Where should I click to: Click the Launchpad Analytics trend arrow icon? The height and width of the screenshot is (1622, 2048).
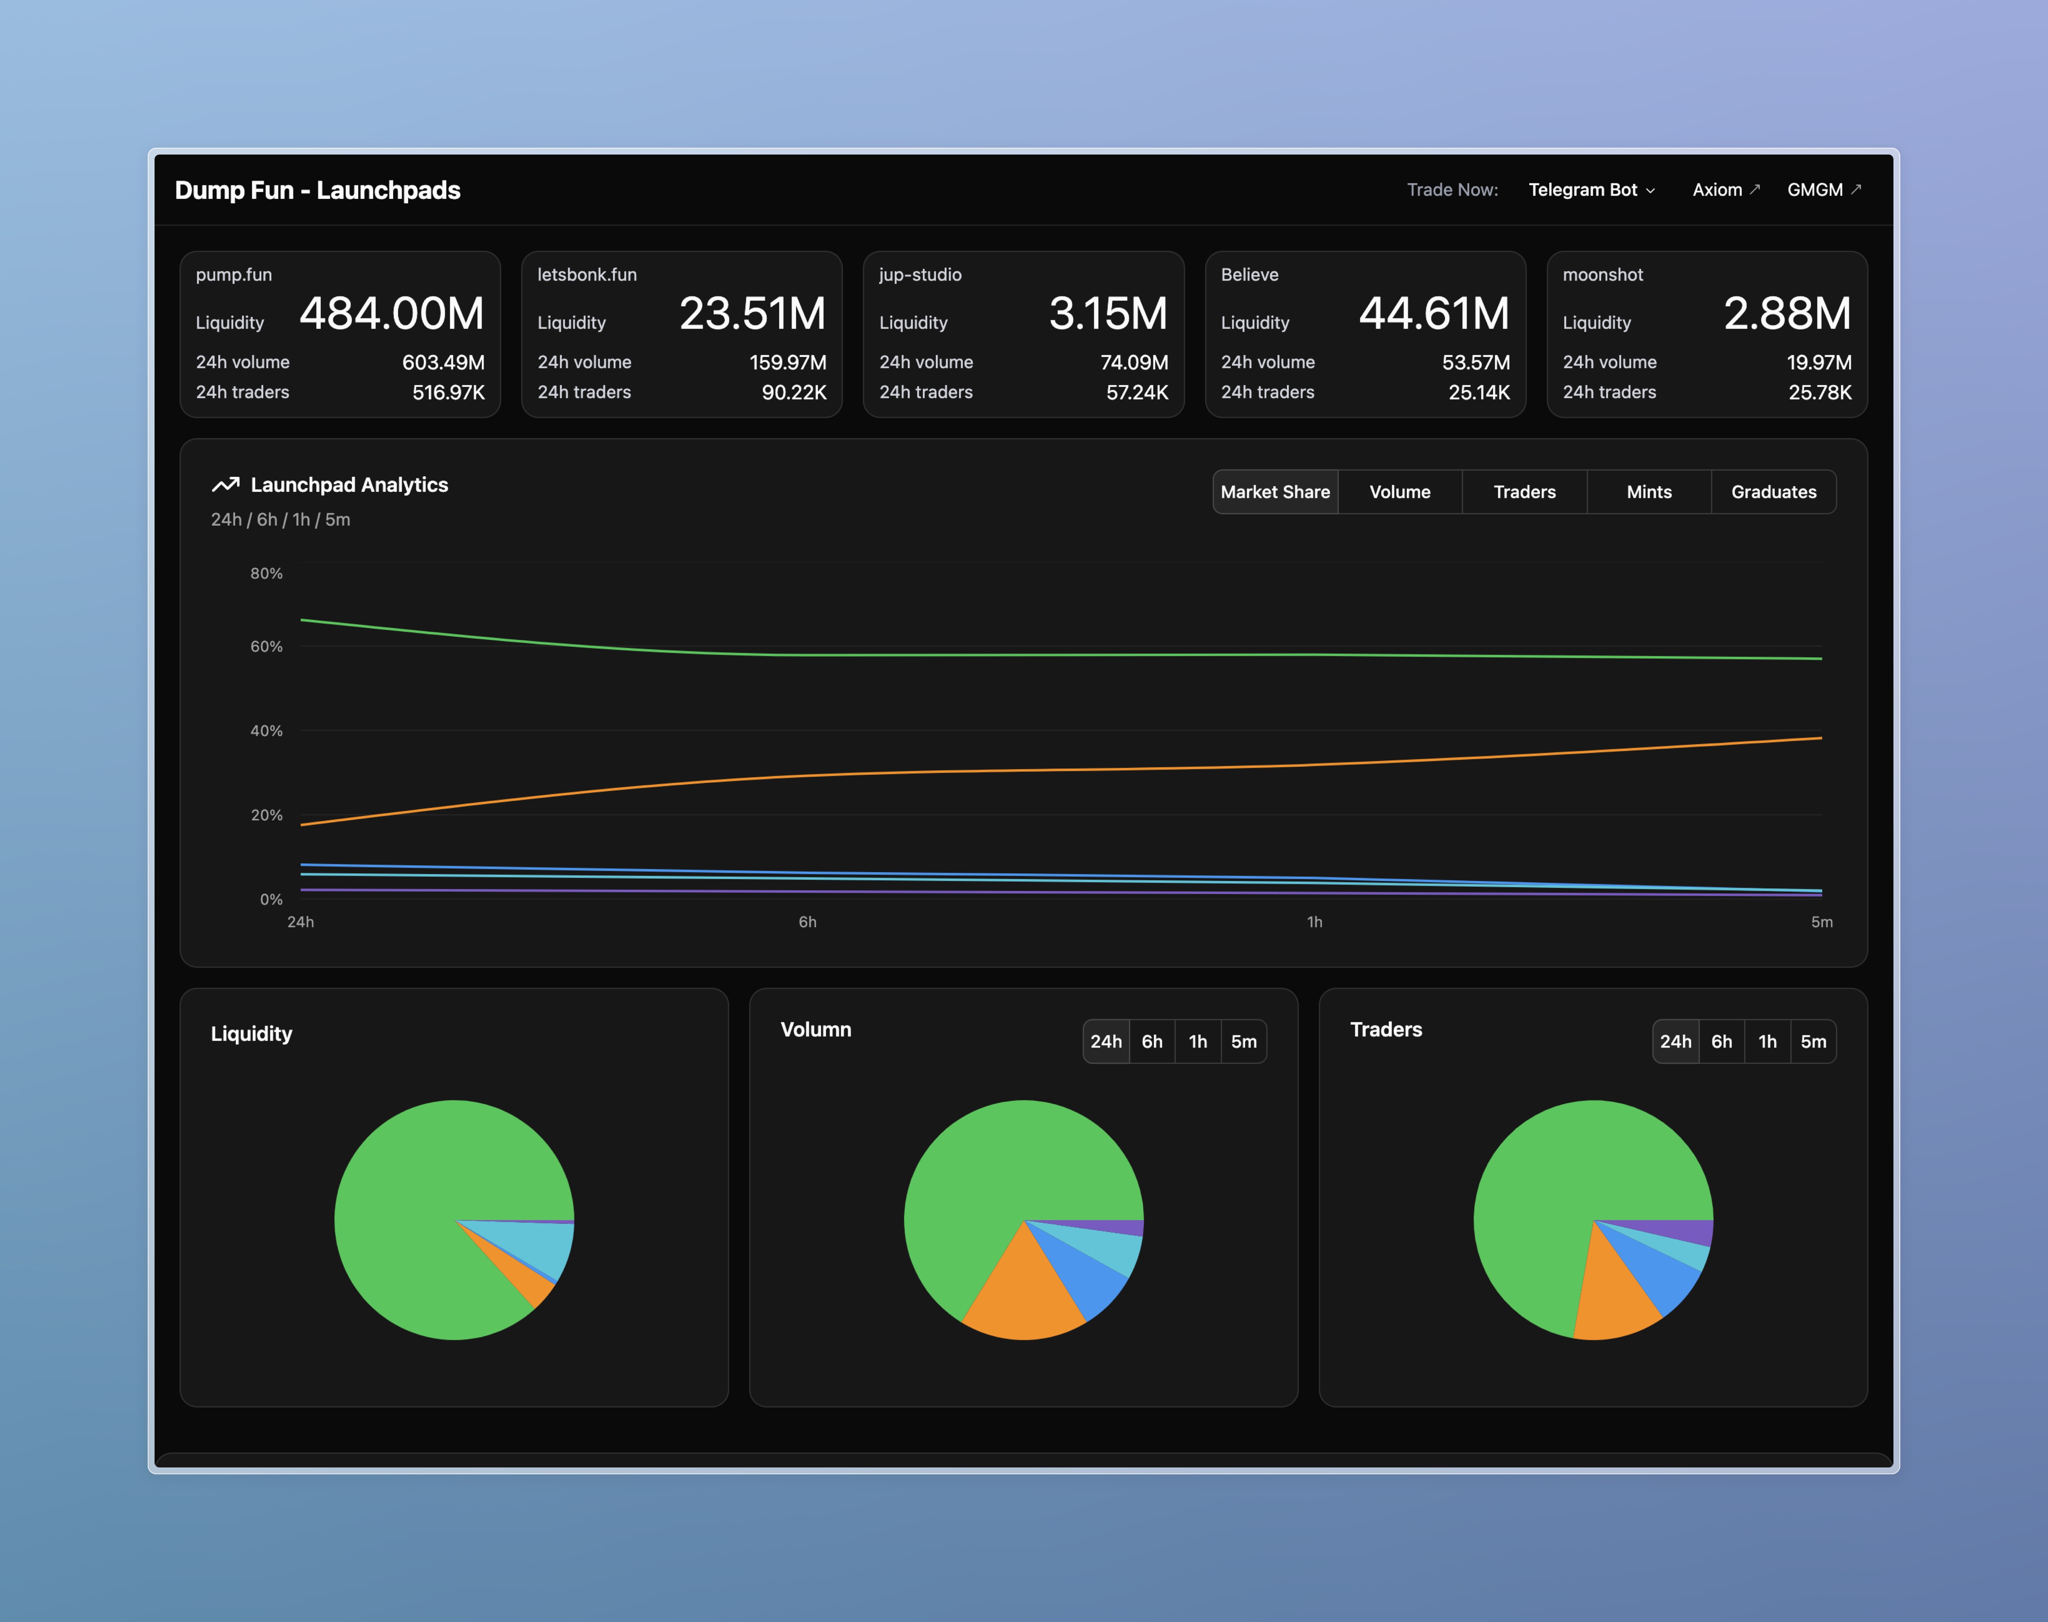click(x=225, y=484)
